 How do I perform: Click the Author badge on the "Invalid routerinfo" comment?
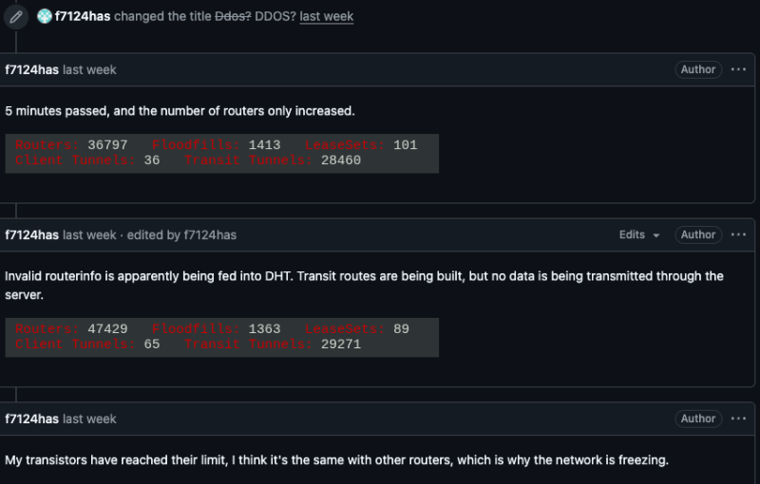point(698,235)
